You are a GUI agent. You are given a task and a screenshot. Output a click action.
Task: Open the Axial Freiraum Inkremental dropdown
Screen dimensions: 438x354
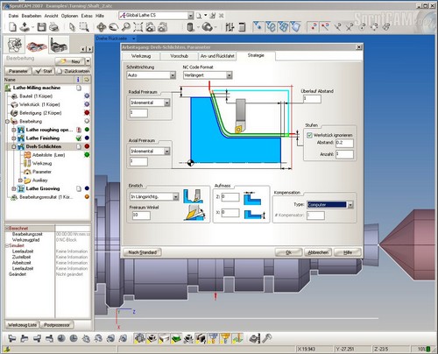pos(166,152)
